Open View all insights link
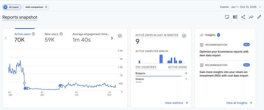This screenshot has width=264, height=110. (239, 103)
